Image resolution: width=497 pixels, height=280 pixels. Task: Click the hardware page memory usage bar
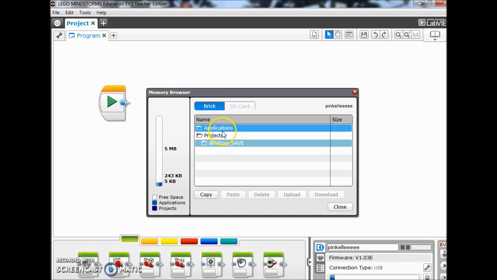(374, 277)
